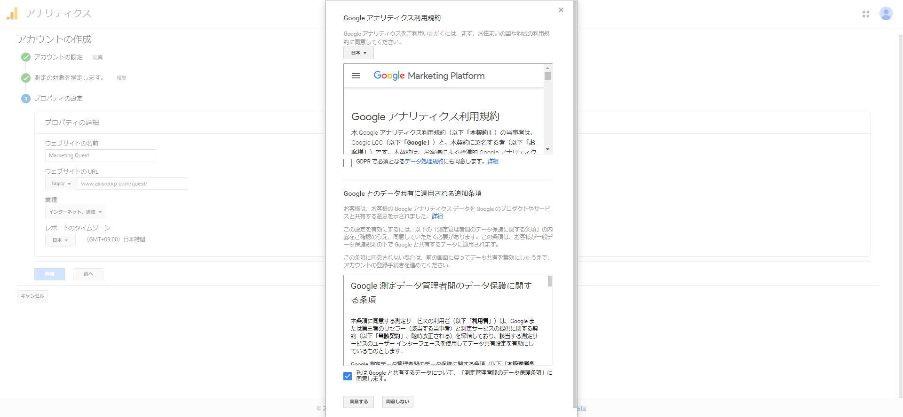
Task: Click the アナリティクス product name in header
Action: tap(58, 14)
